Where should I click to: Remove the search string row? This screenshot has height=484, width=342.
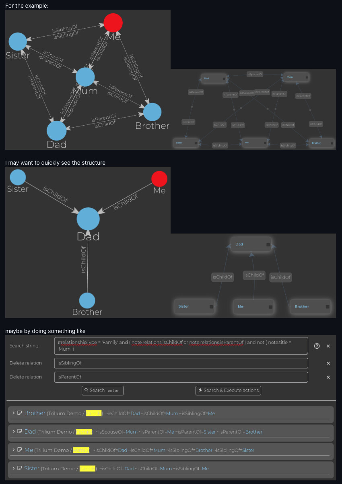[328, 346]
